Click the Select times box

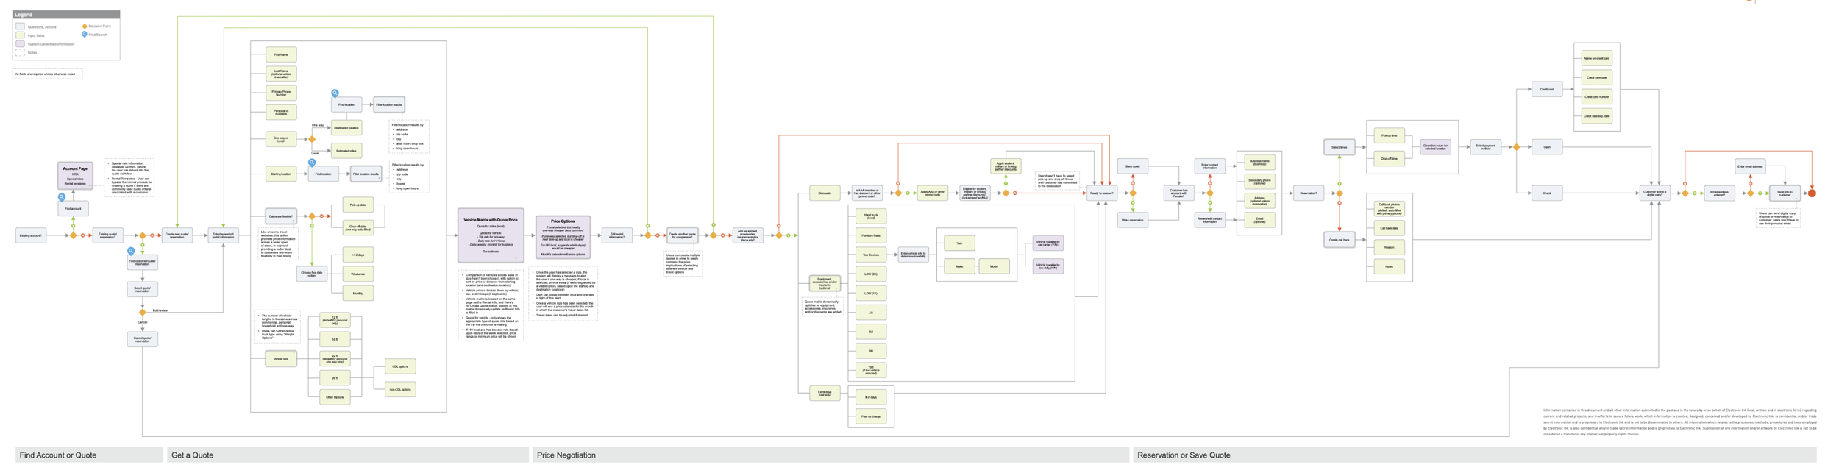coord(1340,147)
